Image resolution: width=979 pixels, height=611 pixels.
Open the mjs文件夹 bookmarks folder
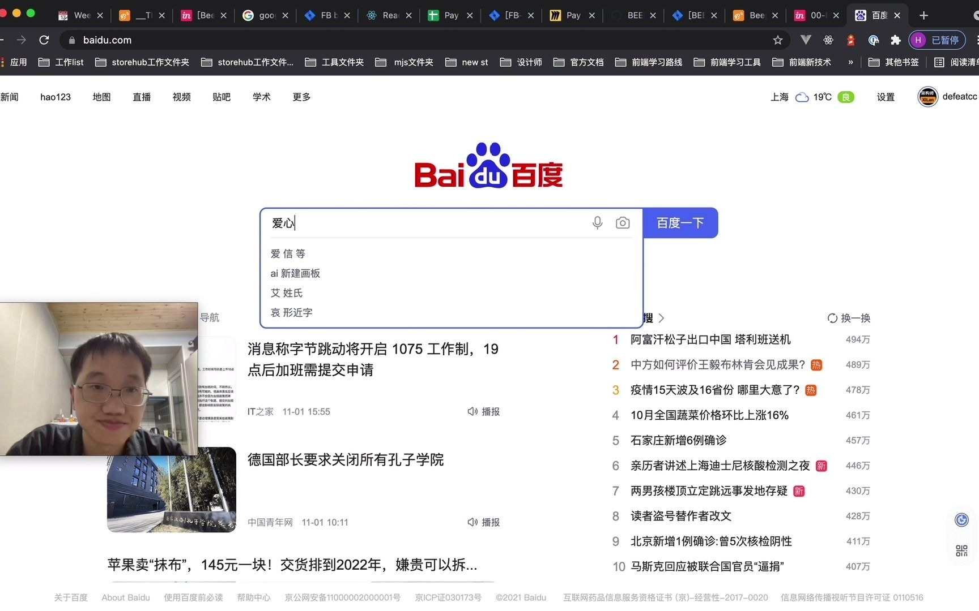pyautogui.click(x=404, y=62)
